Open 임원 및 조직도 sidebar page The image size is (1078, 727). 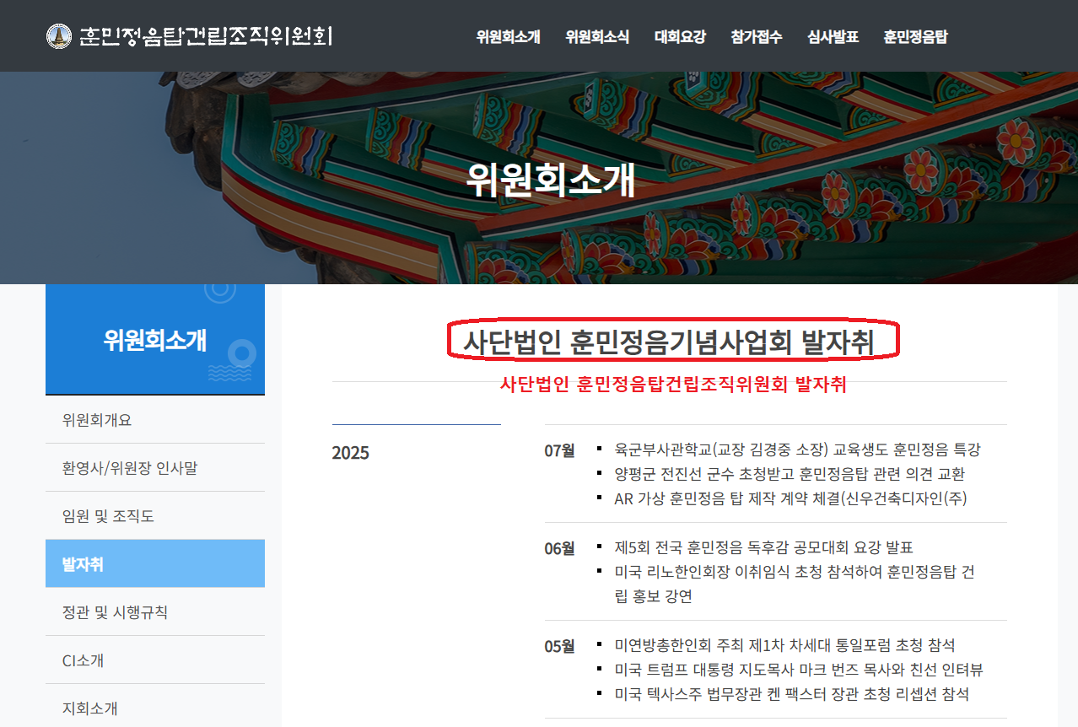point(155,515)
